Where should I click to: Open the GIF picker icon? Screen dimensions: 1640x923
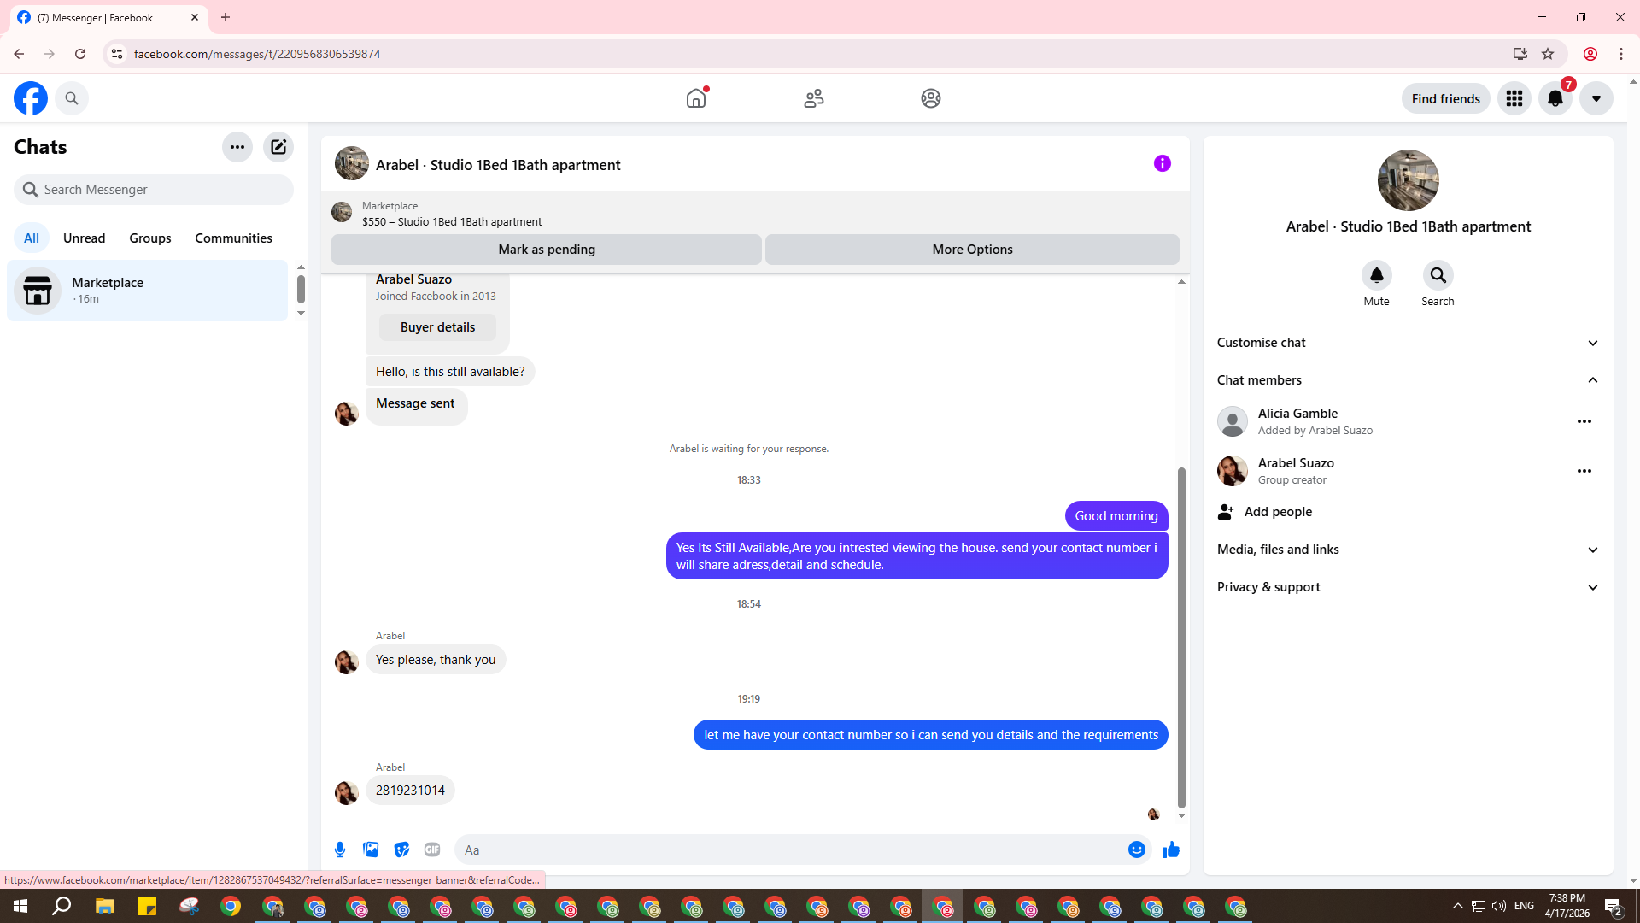click(432, 850)
